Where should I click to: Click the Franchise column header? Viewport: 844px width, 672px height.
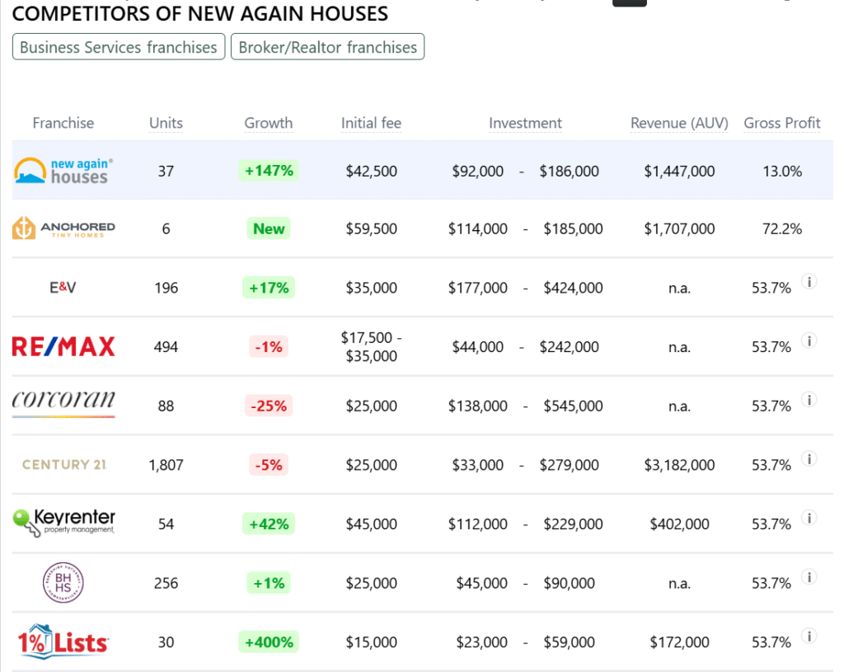63,123
